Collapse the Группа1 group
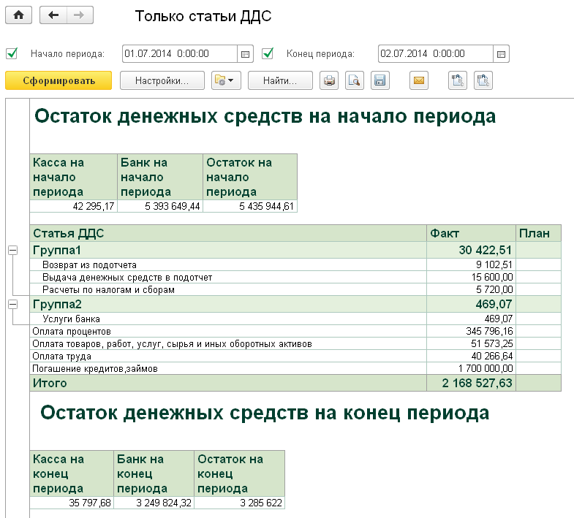The height and width of the screenshot is (518, 574). (13, 250)
